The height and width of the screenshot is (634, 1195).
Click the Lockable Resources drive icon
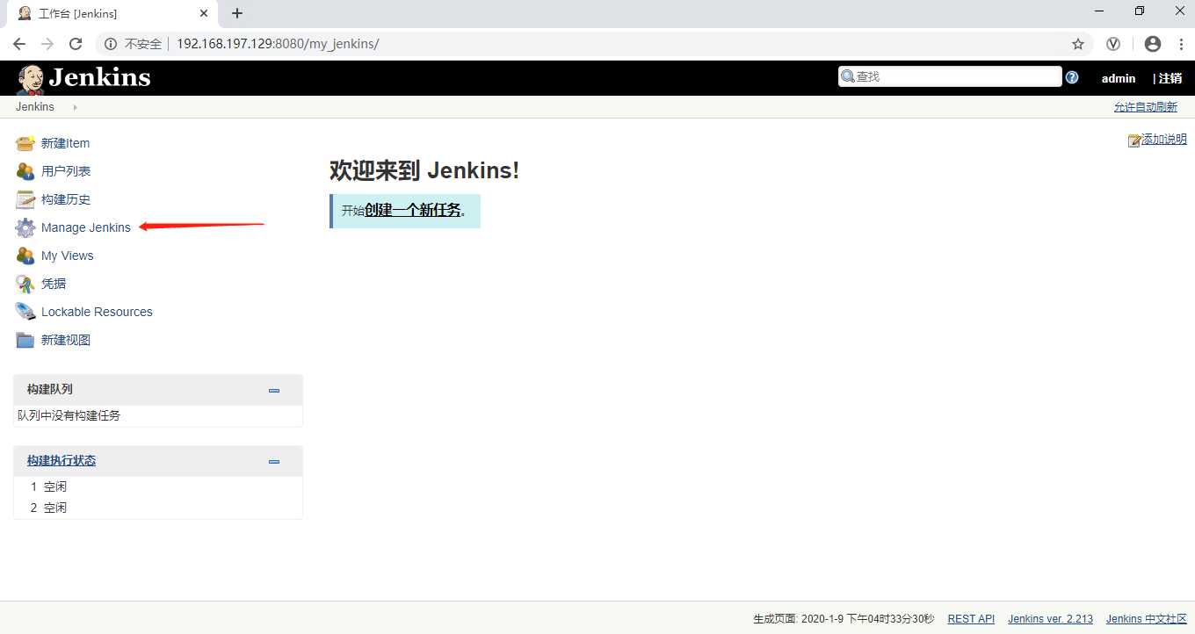coord(25,312)
